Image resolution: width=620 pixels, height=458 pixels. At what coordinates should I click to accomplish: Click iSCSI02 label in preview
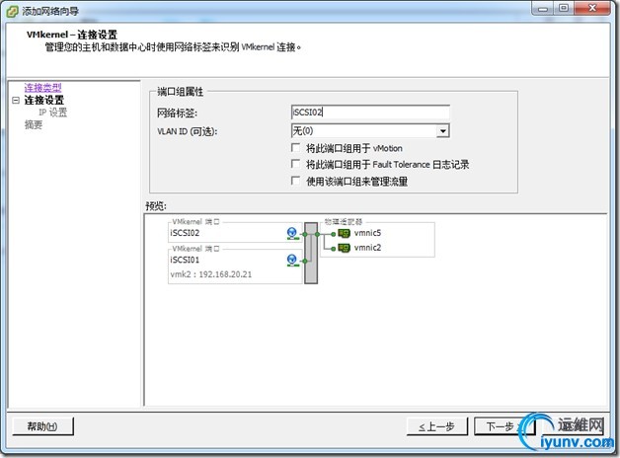tap(185, 233)
